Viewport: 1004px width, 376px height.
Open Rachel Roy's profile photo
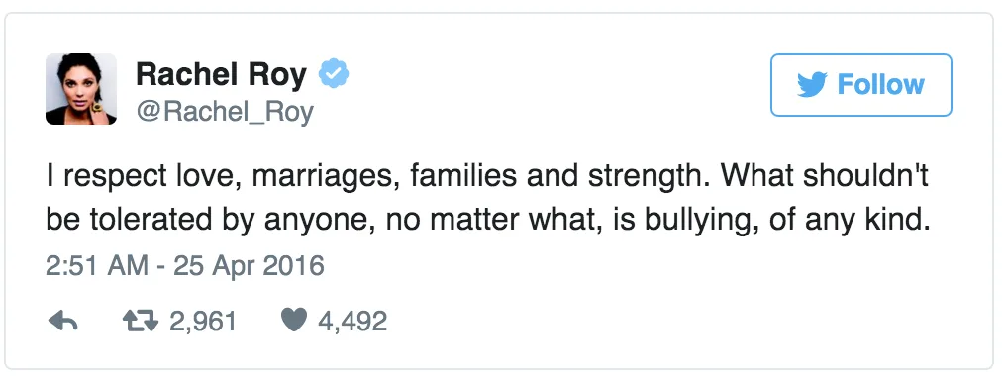point(81,89)
